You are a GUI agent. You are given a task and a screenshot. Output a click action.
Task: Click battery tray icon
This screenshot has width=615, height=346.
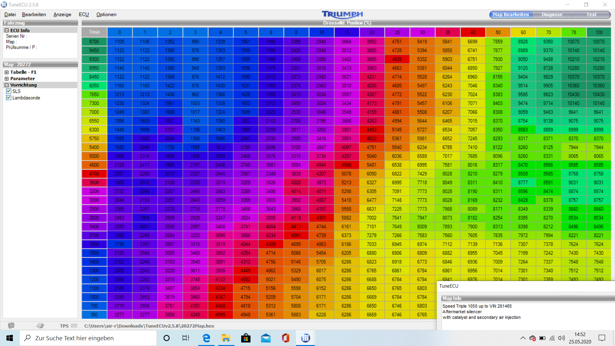pyautogui.click(x=542, y=338)
